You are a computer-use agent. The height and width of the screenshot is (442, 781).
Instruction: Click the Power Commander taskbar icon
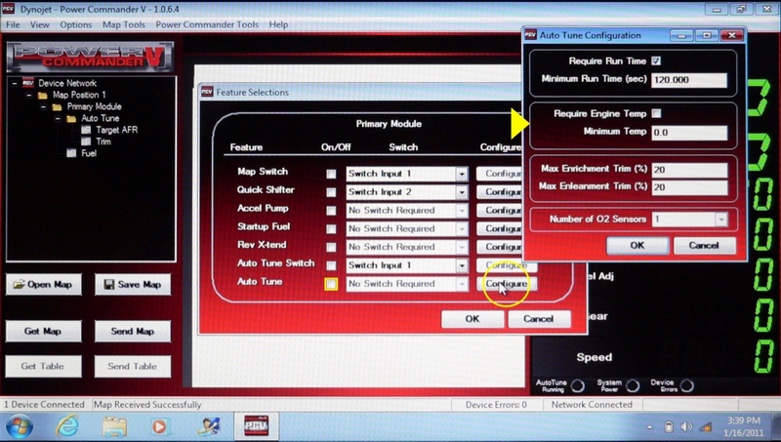tap(254, 425)
